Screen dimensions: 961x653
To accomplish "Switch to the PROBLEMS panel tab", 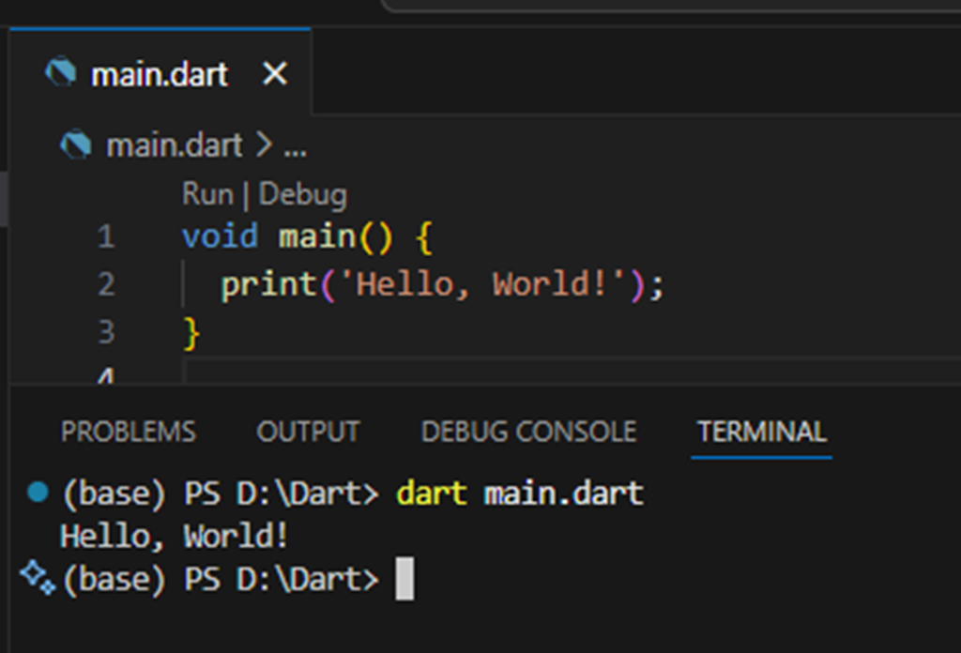I will tap(129, 432).
